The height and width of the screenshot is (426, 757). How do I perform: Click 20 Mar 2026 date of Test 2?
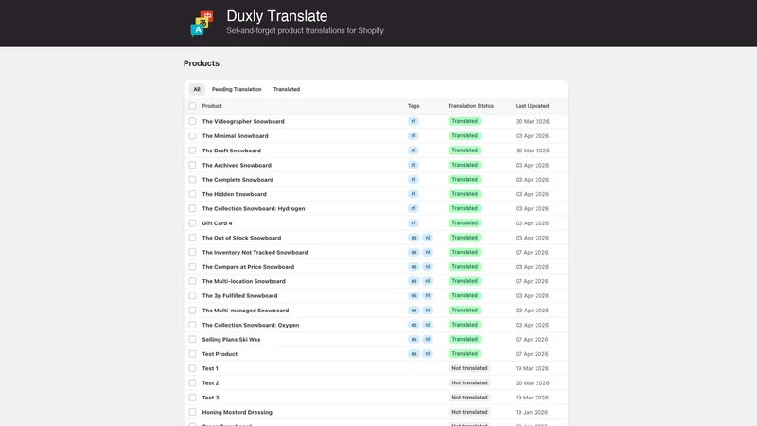[x=532, y=383]
